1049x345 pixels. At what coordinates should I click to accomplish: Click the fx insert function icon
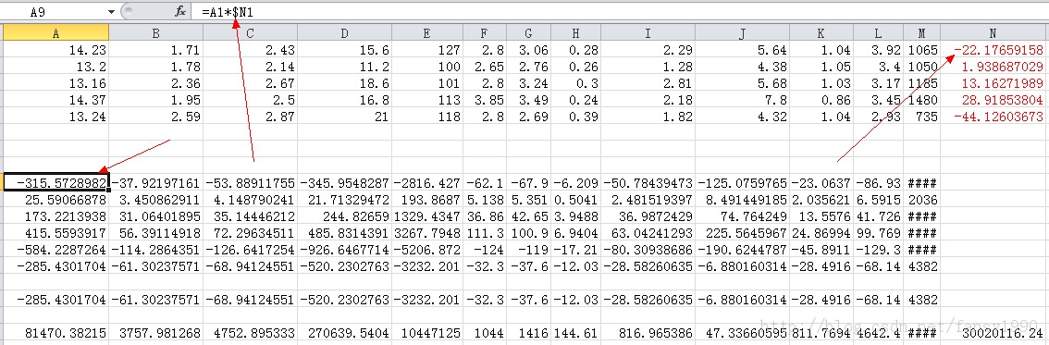click(180, 11)
